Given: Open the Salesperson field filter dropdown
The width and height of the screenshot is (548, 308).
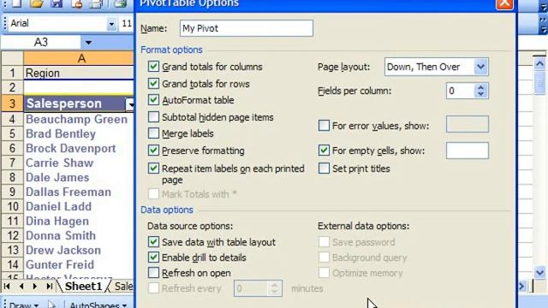Looking at the screenshot, I should (x=129, y=104).
